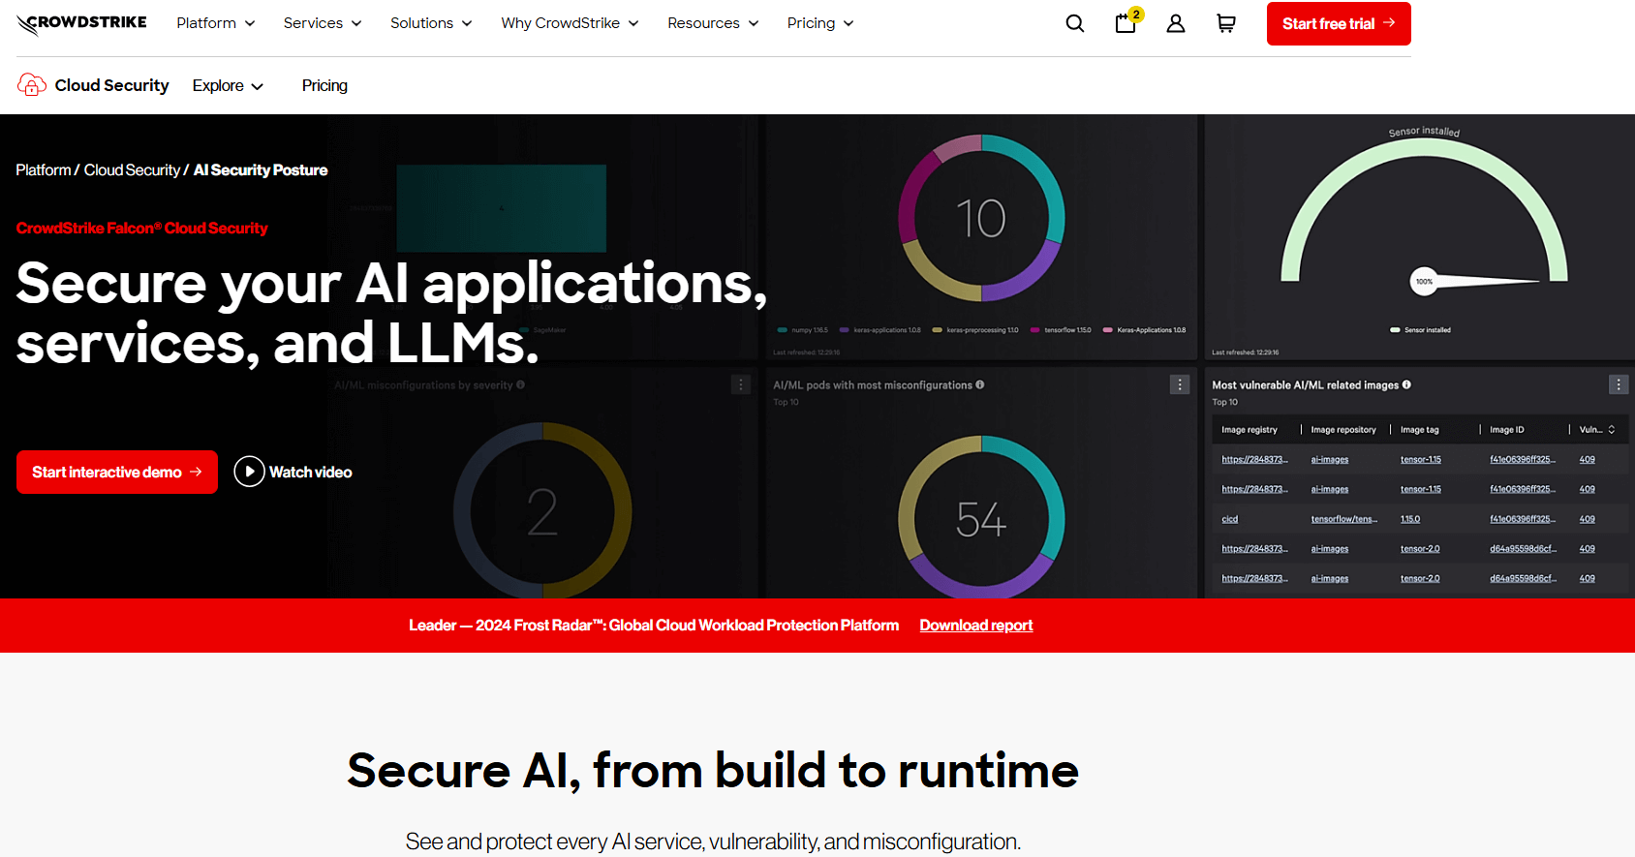Click the CrowdStrike logo

pos(82,23)
